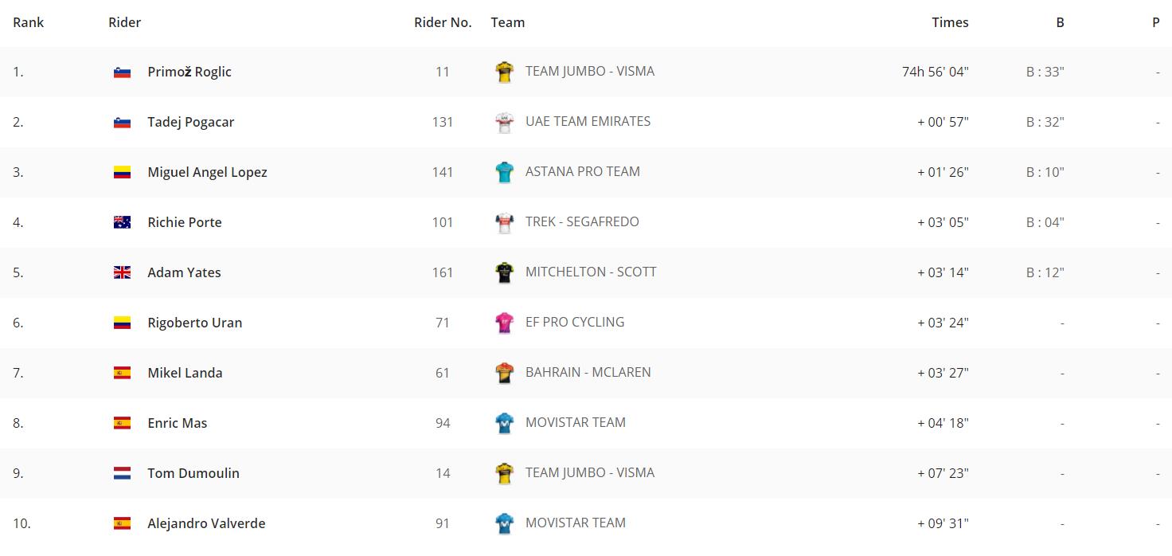The image size is (1172, 556).
Task: Open the Miguel Angel Lopez rider link
Action: point(207,172)
